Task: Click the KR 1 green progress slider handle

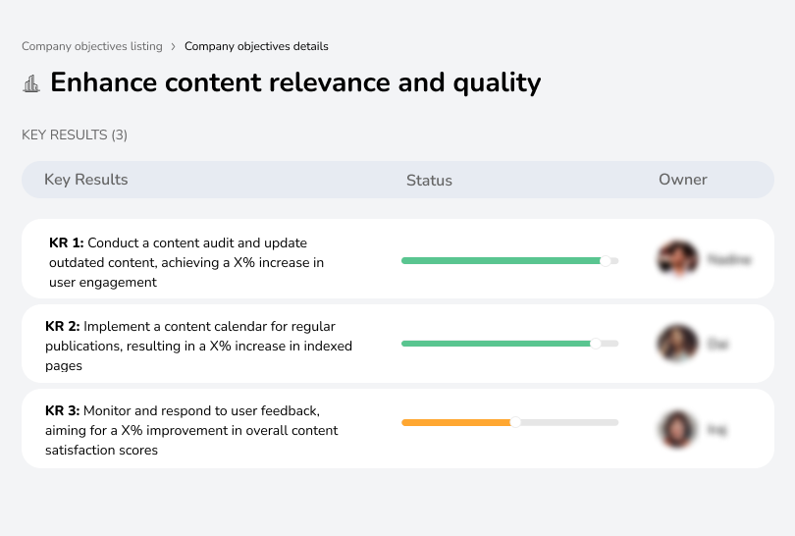Action: (606, 261)
